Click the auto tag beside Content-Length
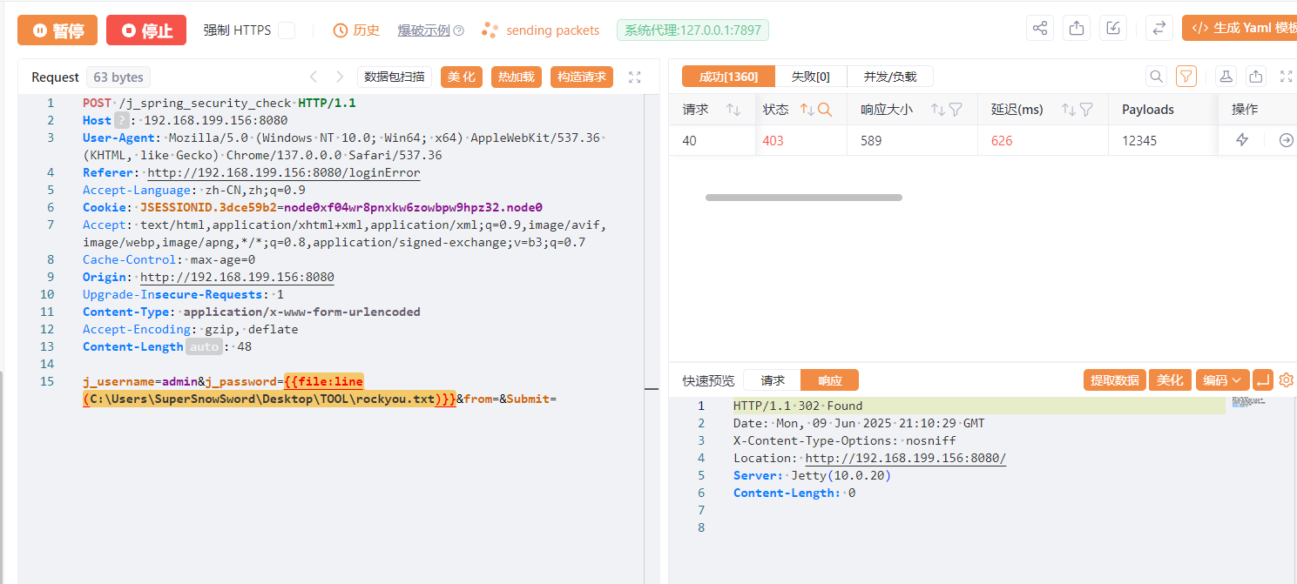The width and height of the screenshot is (1297, 584). 204,346
